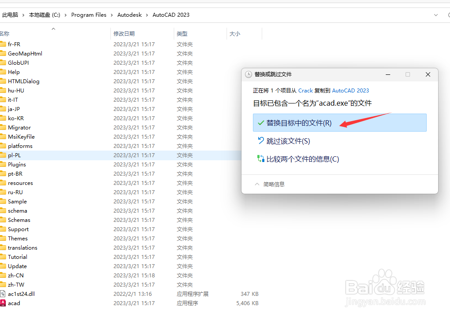Select the capitalized Schemas folder name
Image resolution: width=450 pixels, height=317 pixels.
[19, 220]
